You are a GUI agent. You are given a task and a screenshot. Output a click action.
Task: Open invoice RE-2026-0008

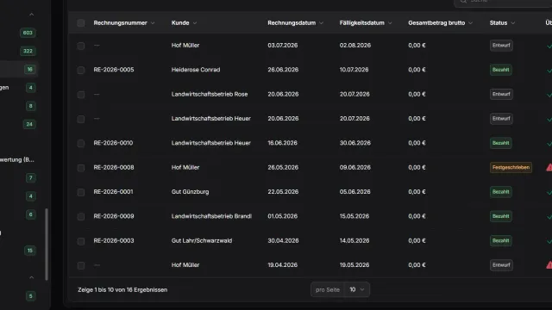point(114,167)
